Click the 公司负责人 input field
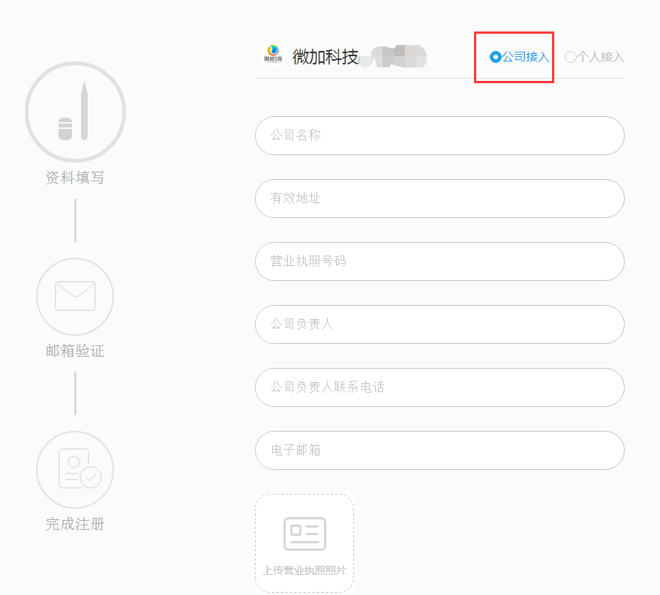 [x=439, y=324]
